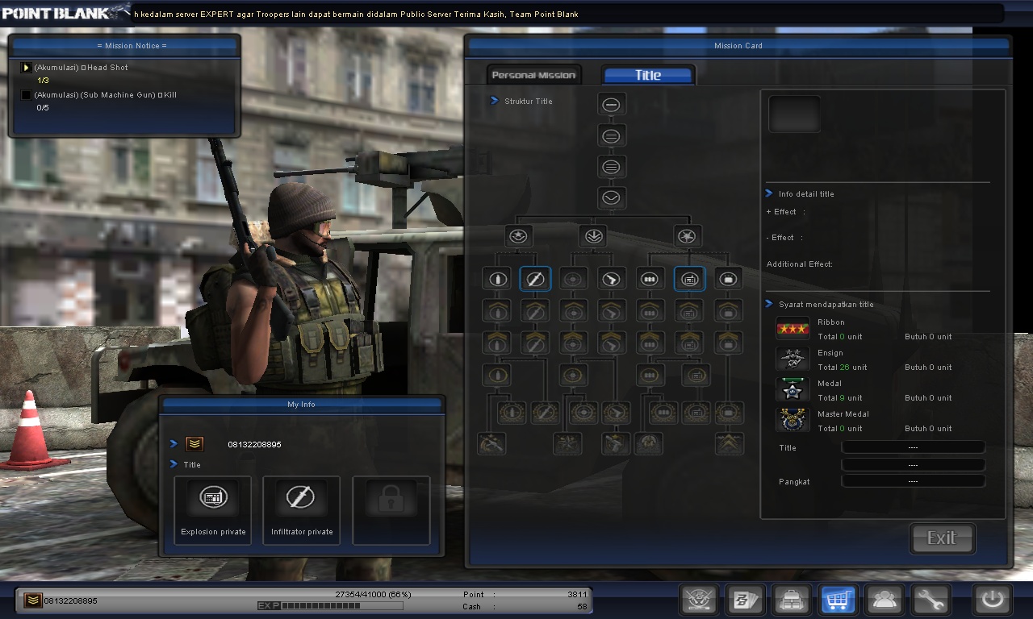
Task: Click the power icon to quit
Action: (992, 600)
